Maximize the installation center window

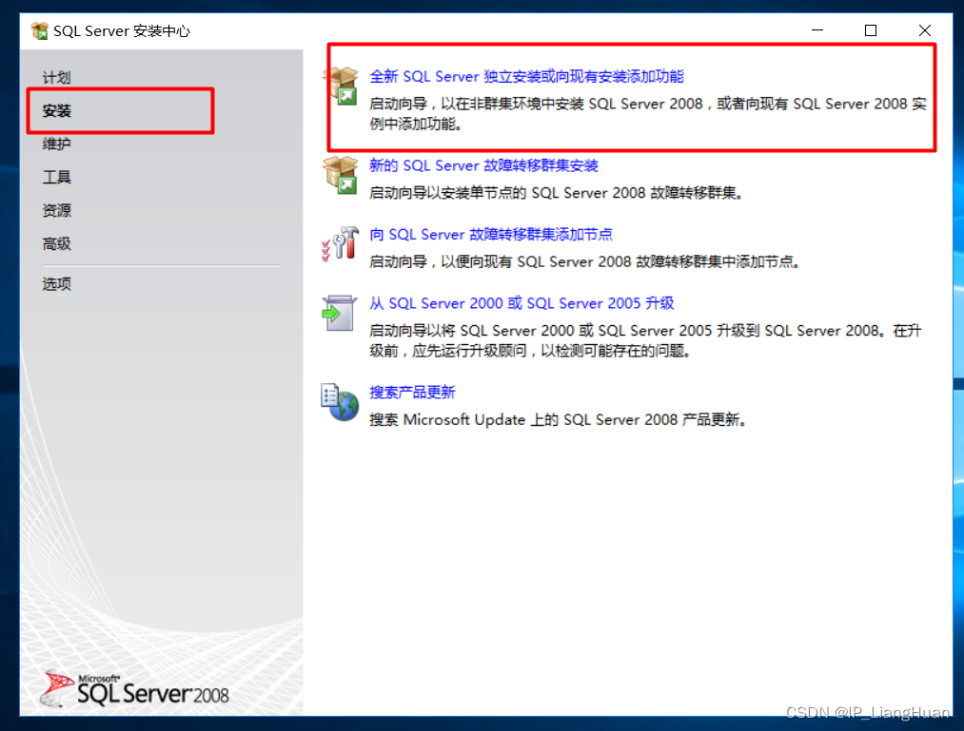(x=871, y=30)
